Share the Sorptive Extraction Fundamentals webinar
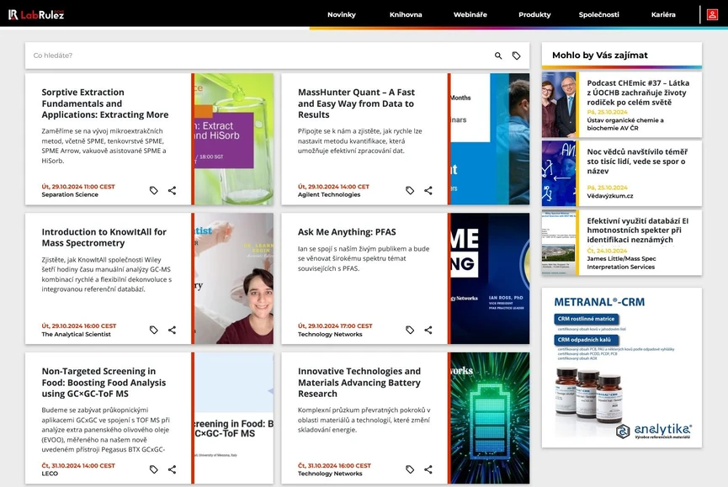The width and height of the screenshot is (728, 487). click(x=172, y=191)
